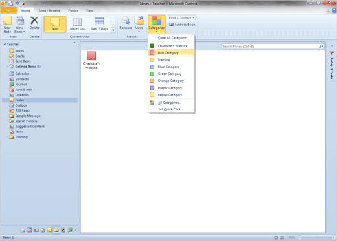Collapse the navigation pane
The width and height of the screenshot is (337, 241).
pyautogui.click(x=75, y=43)
